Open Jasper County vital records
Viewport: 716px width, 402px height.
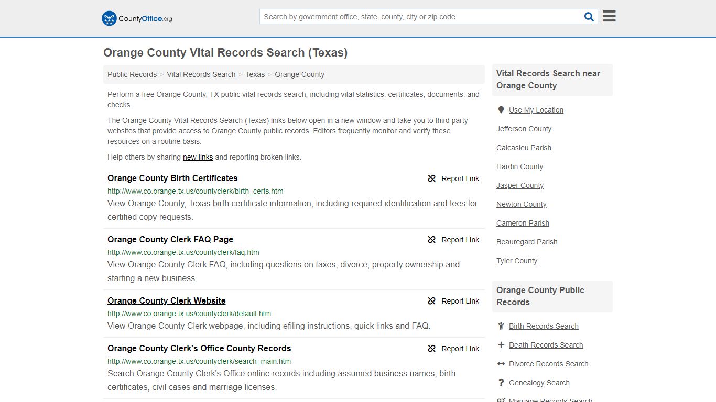(x=520, y=185)
